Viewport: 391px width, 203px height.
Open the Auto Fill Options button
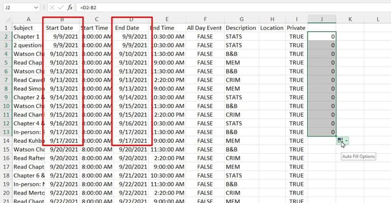click(x=343, y=141)
